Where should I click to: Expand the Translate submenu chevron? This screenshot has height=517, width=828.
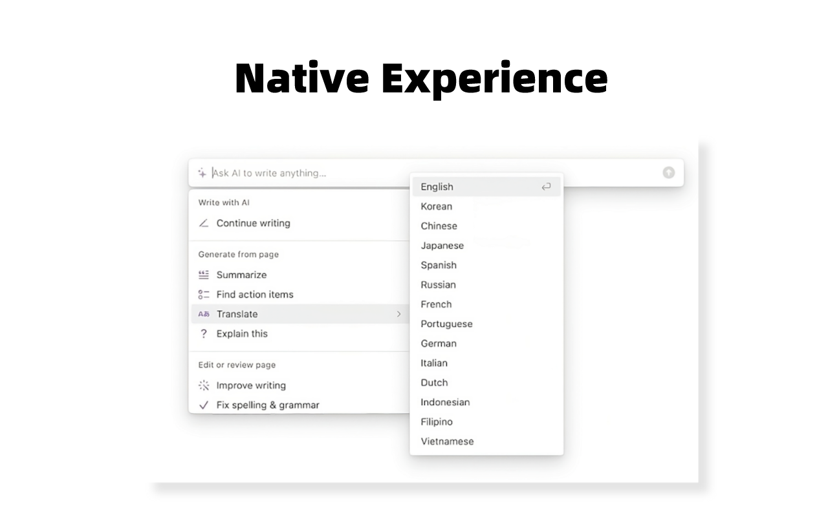pyautogui.click(x=400, y=313)
